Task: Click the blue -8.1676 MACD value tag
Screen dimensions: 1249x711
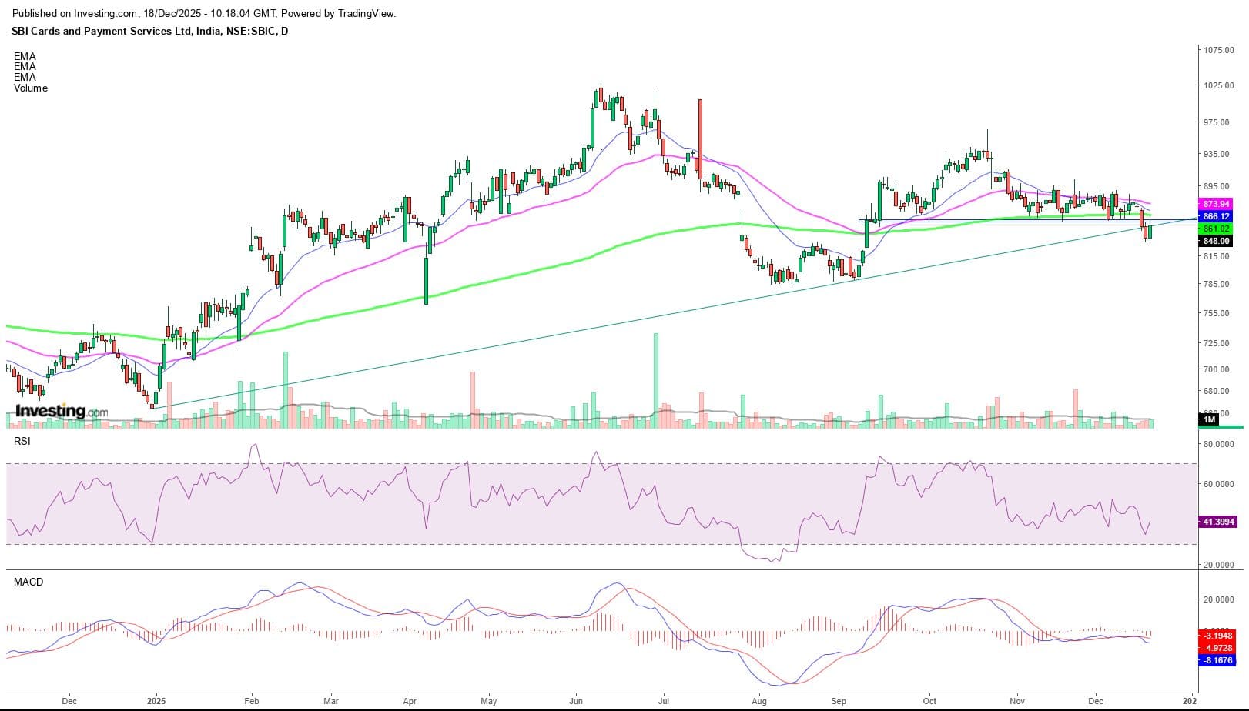Action: [1217, 660]
